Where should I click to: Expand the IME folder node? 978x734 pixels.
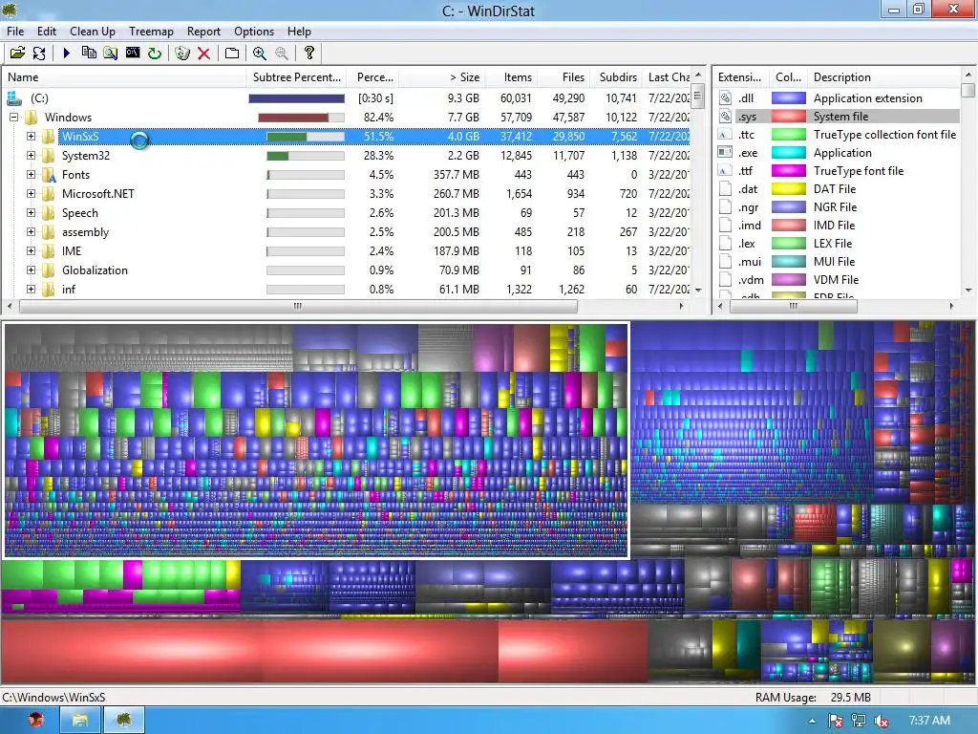pyautogui.click(x=31, y=251)
